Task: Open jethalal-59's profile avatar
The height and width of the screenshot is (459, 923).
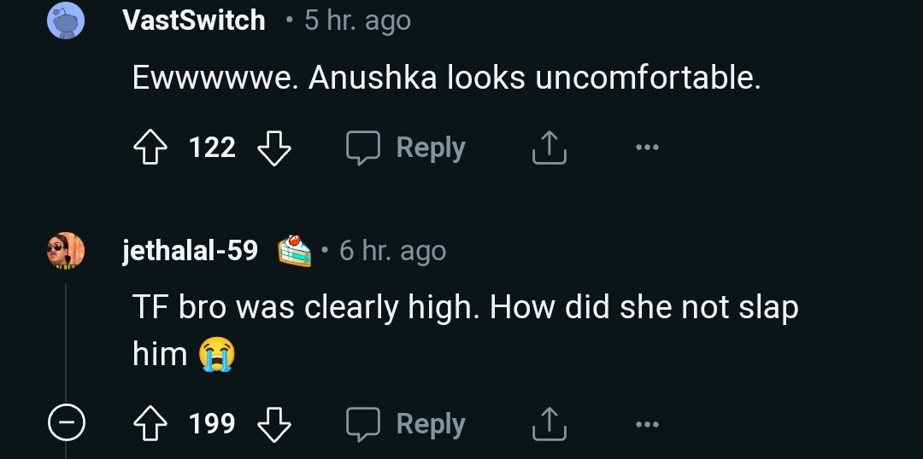Action: pos(66,251)
